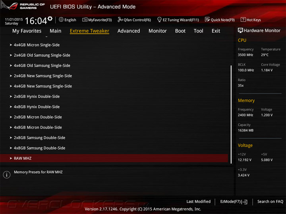Switch to the Tool tab

(x=199, y=31)
